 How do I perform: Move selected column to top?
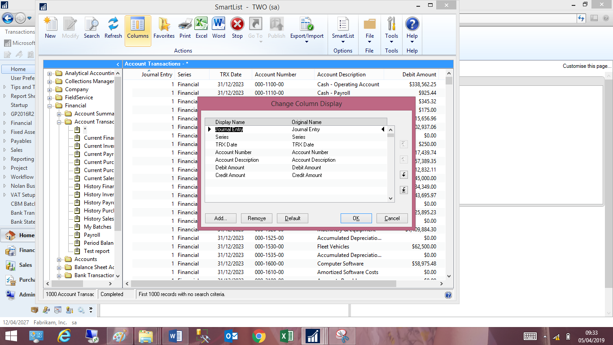pos(404,144)
